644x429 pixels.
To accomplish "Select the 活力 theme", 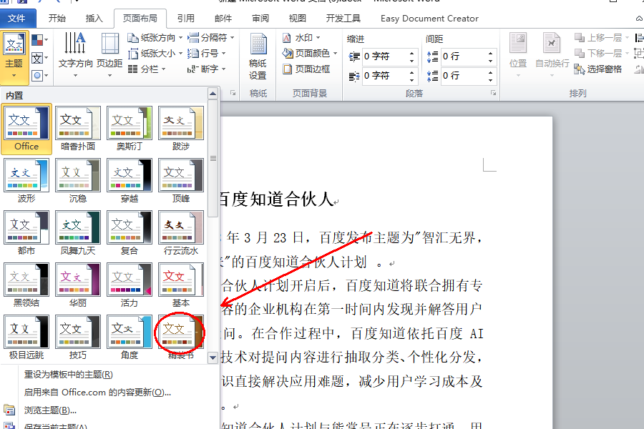I will [x=130, y=285].
